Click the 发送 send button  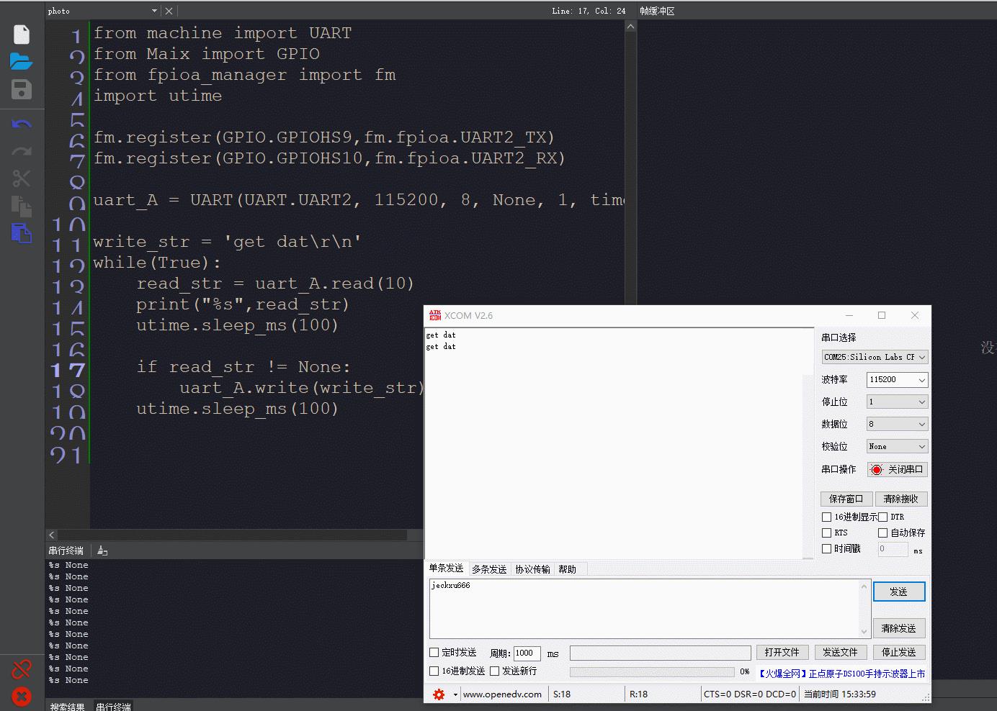pyautogui.click(x=898, y=592)
